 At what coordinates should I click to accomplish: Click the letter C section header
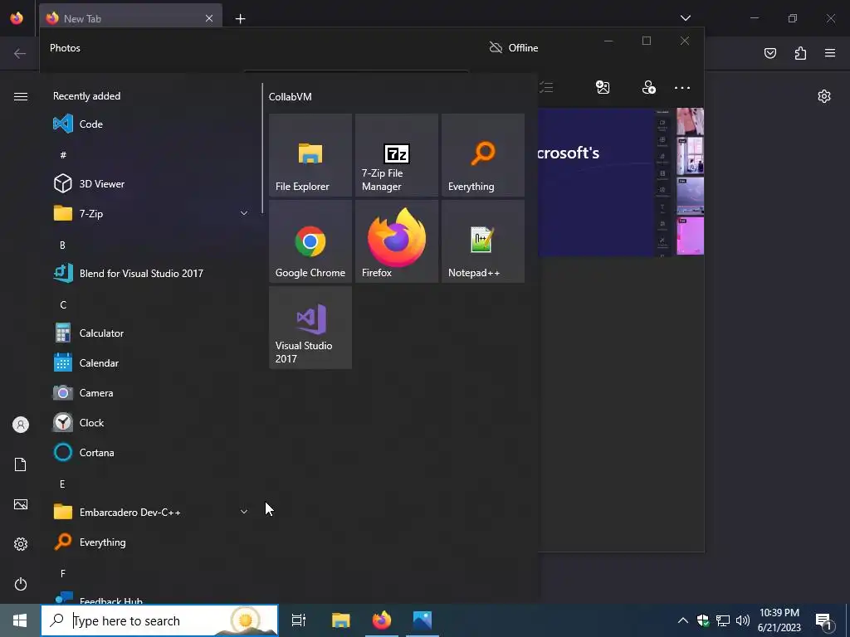63,305
